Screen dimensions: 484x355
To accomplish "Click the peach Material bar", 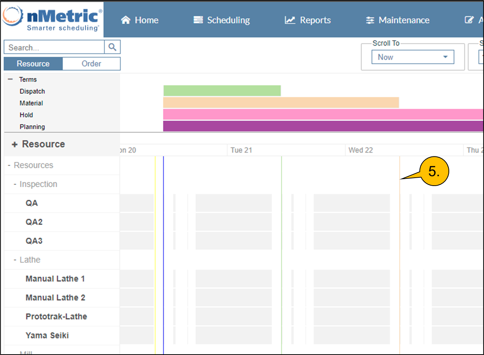I will coord(281,102).
